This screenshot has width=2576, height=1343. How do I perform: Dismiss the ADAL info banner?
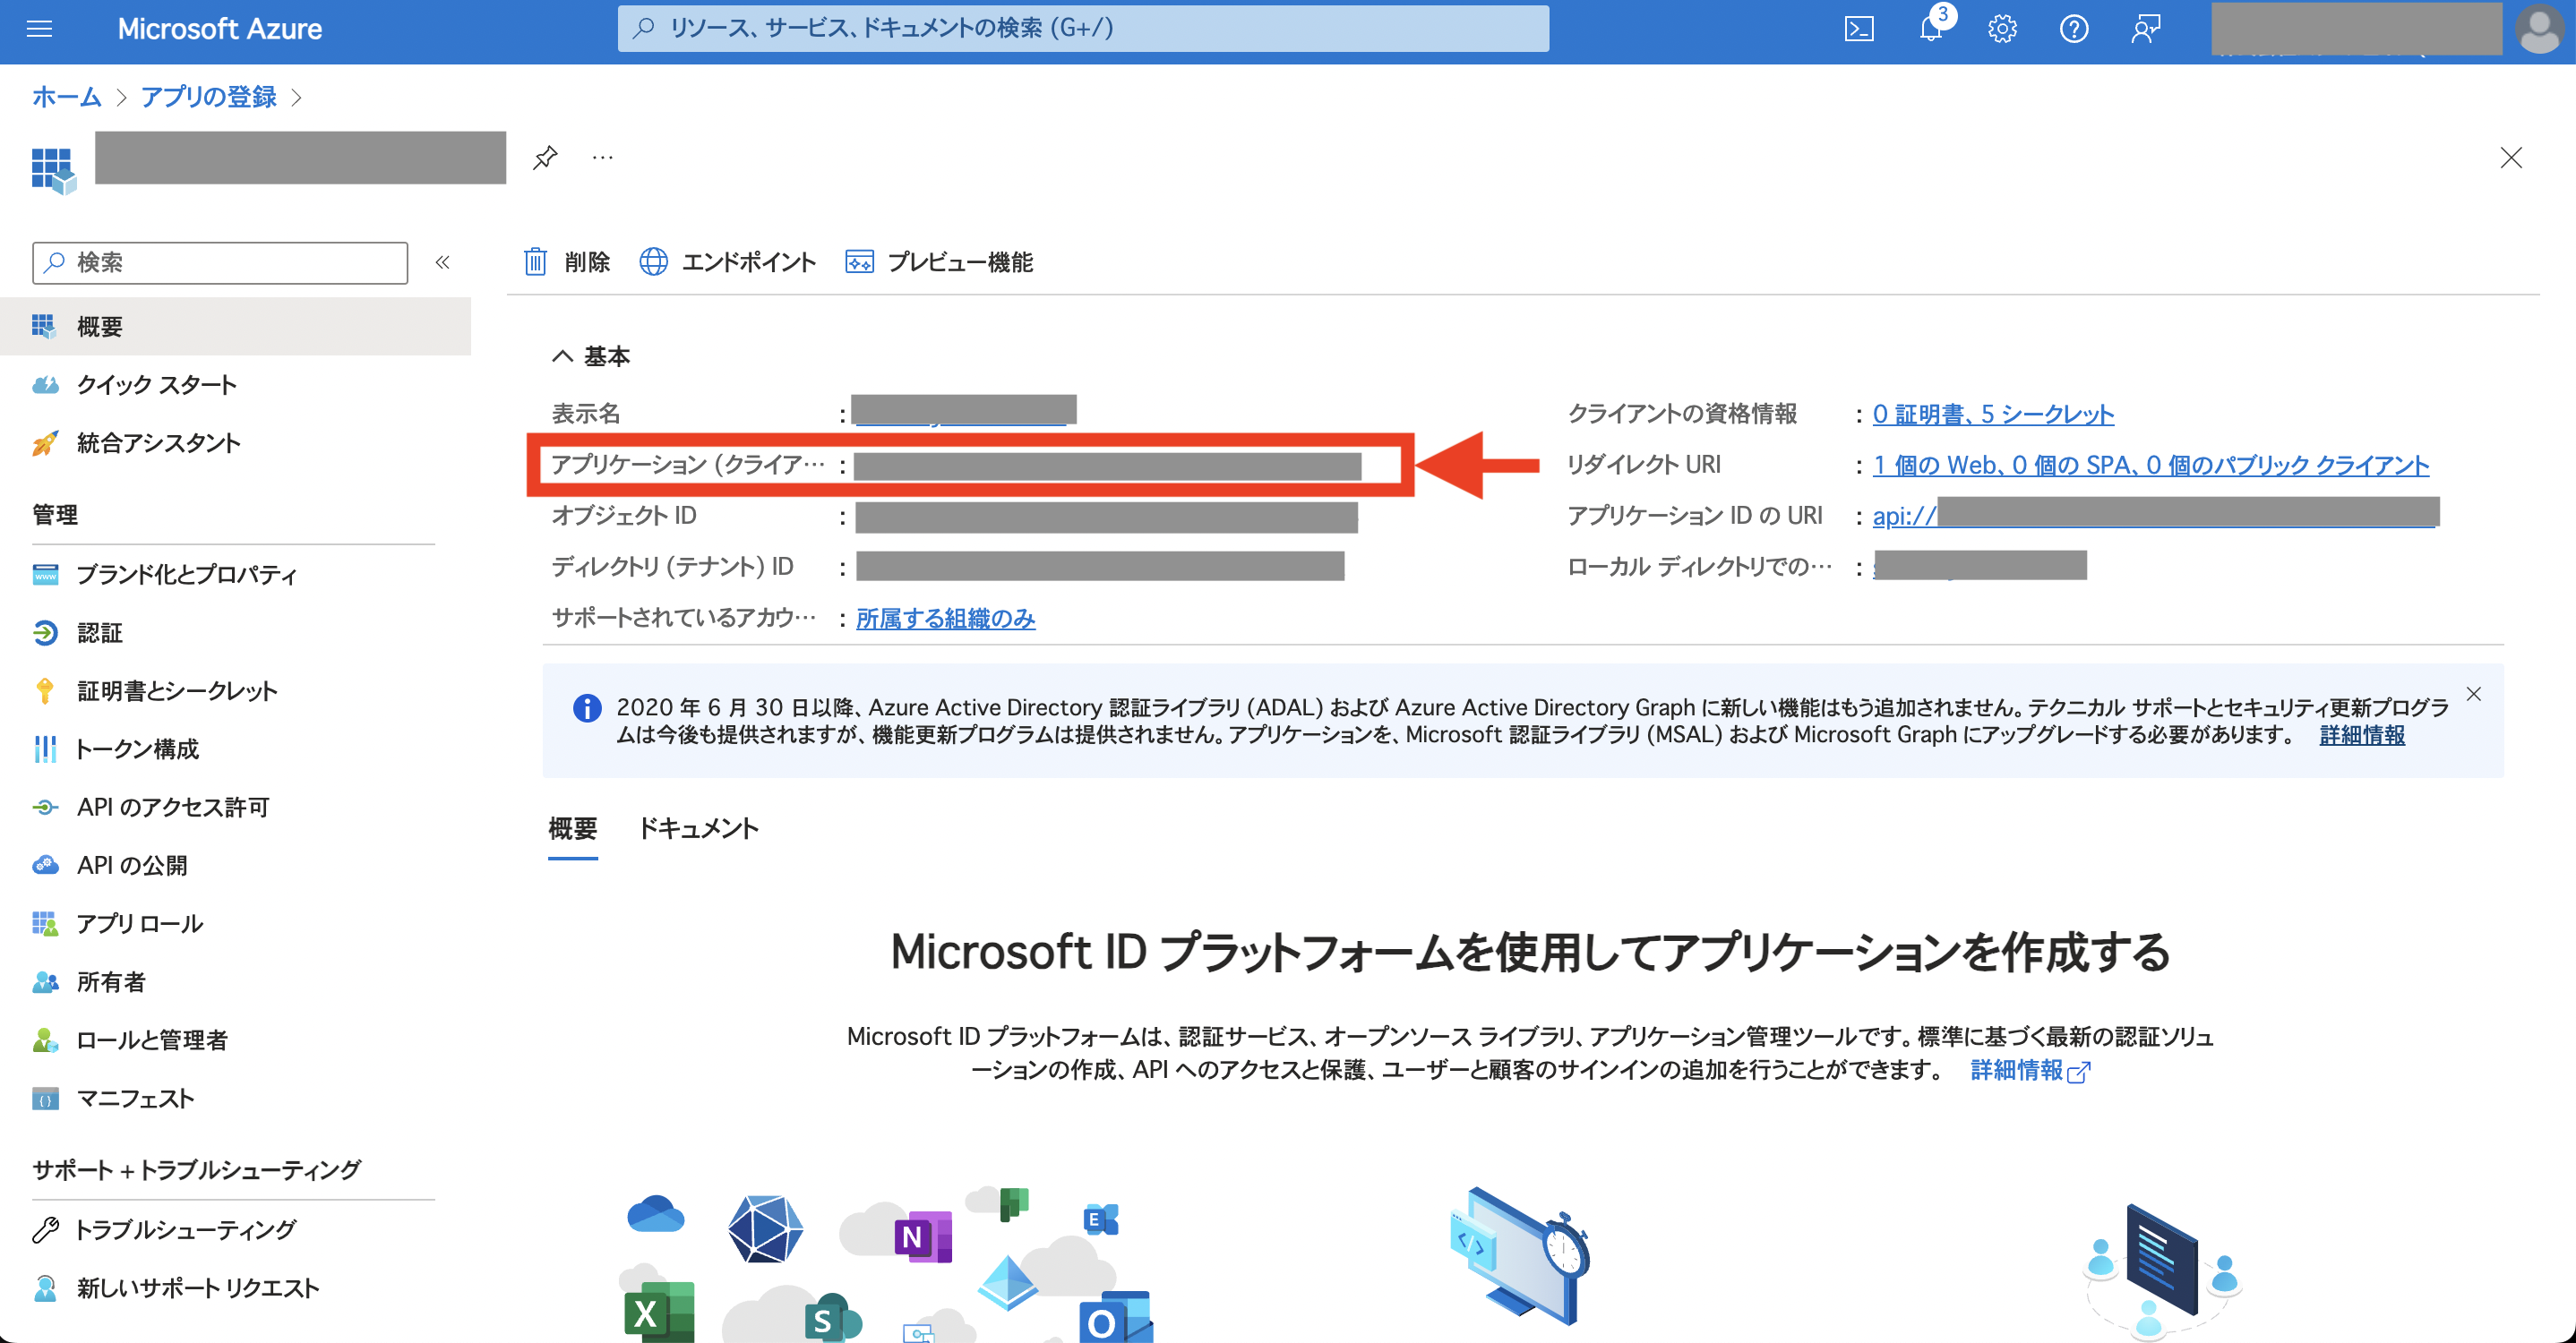coord(2473,694)
